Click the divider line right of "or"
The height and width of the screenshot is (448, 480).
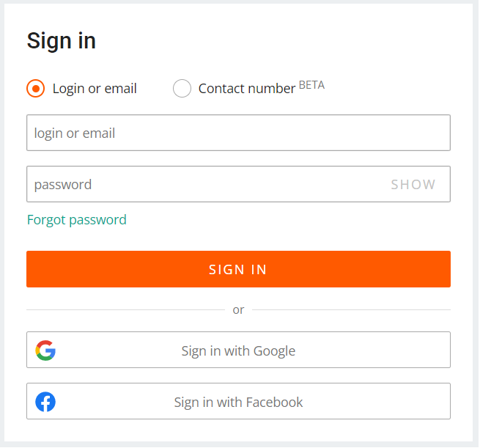pos(352,310)
